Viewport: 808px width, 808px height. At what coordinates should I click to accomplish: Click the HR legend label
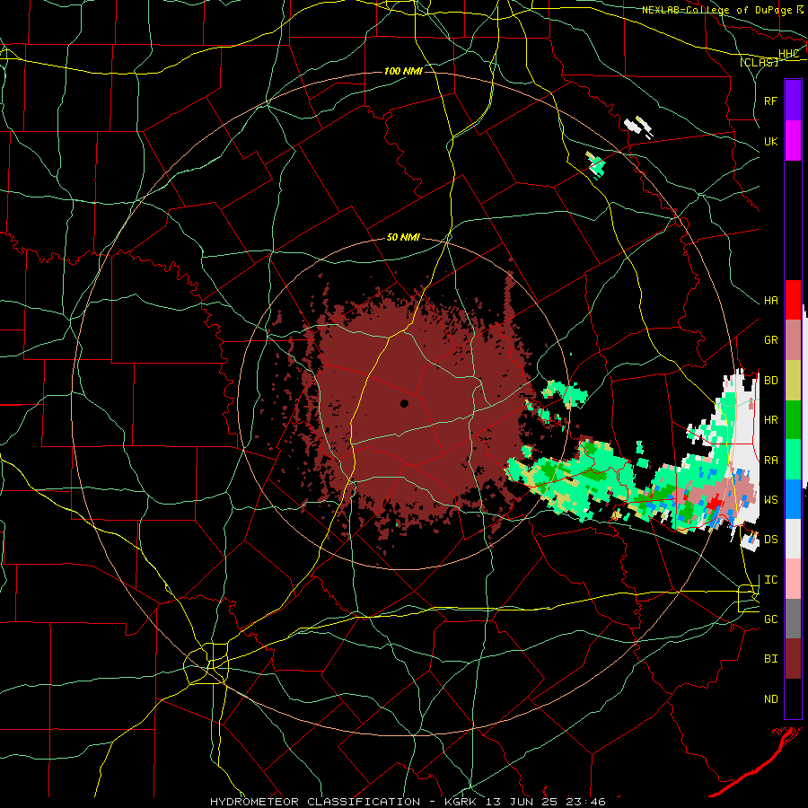tap(770, 420)
